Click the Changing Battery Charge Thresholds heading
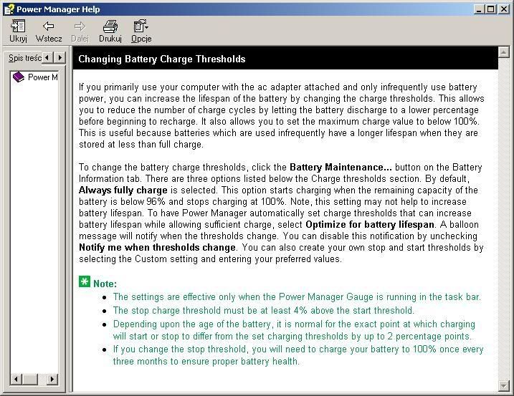The image size is (514, 396). click(x=161, y=59)
